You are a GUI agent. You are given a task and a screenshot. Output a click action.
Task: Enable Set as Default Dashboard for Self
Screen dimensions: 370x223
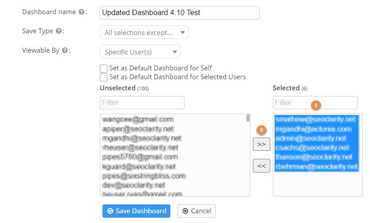pyautogui.click(x=104, y=69)
